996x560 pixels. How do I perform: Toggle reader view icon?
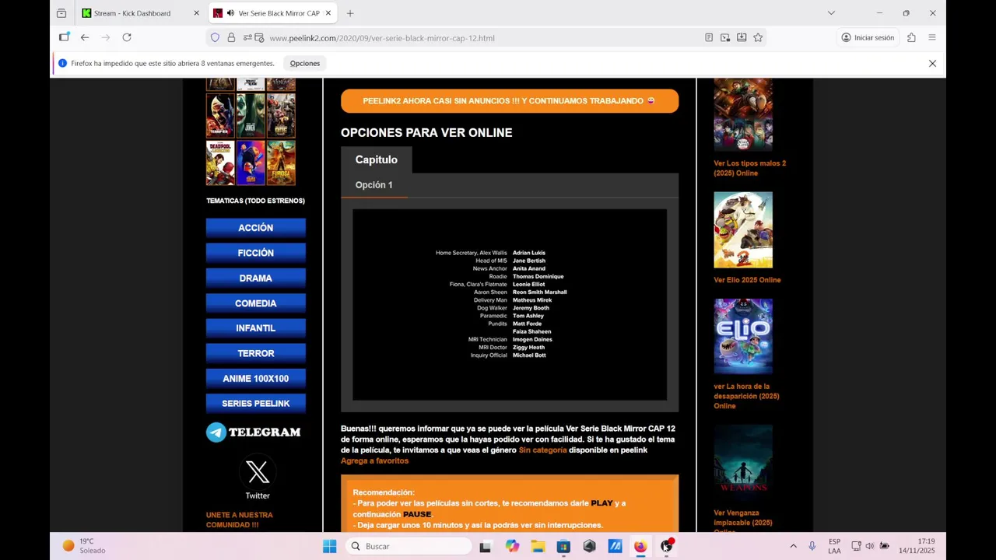click(x=709, y=37)
